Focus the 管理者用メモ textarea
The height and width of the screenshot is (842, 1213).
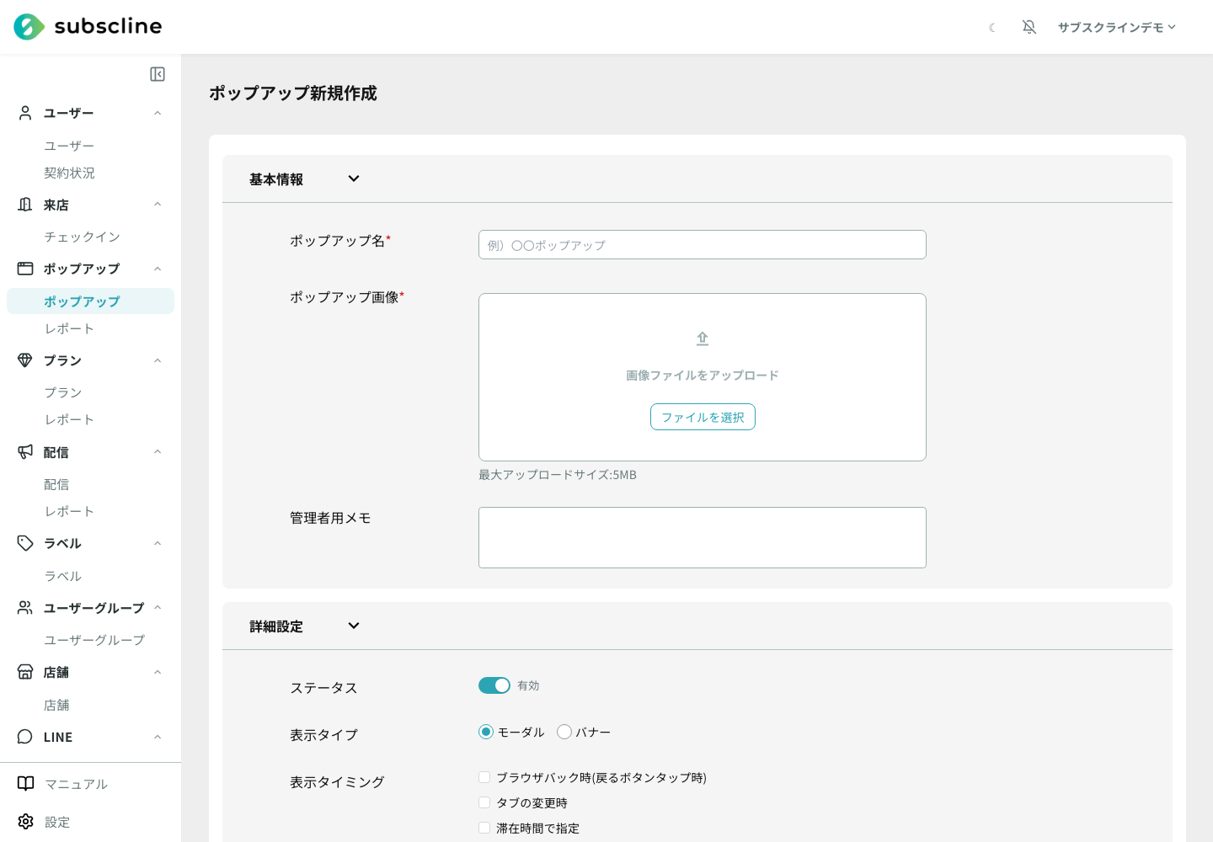703,537
